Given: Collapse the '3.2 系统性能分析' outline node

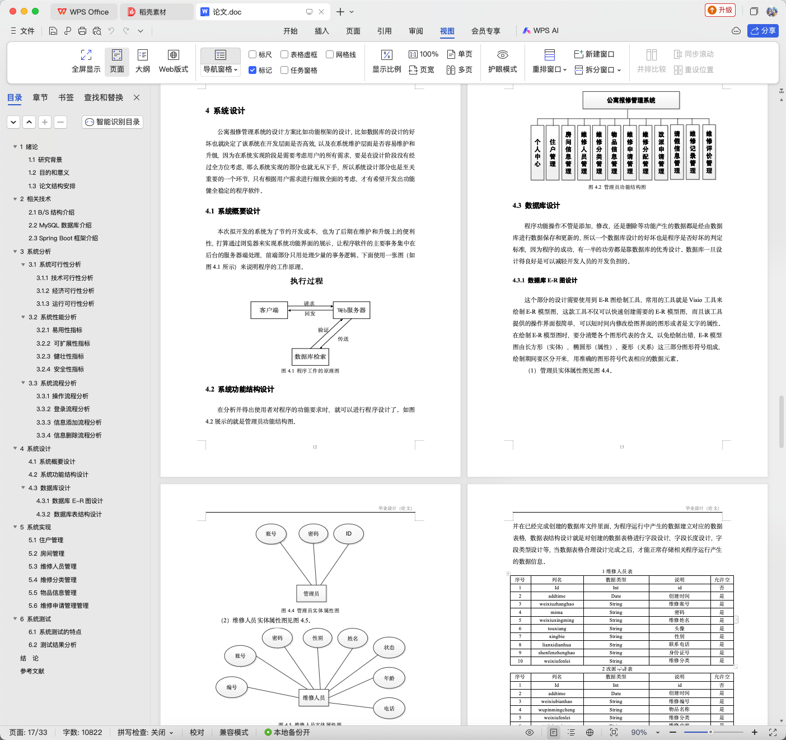Looking at the screenshot, I should click(23, 317).
